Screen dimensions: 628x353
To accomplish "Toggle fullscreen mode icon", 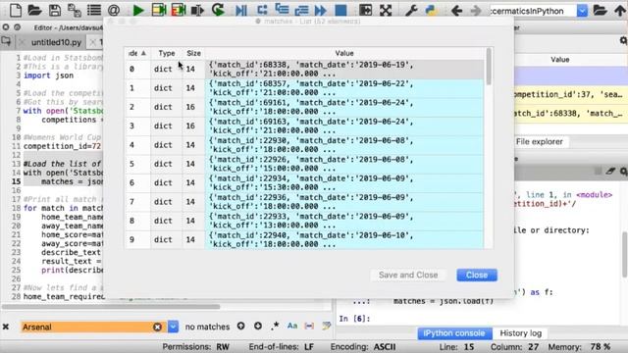I will [x=386, y=10].
